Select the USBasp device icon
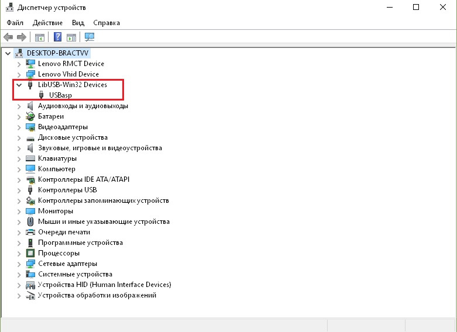 tap(42, 95)
